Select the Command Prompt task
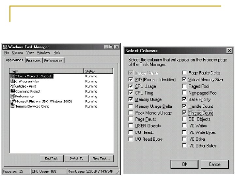 61,91
